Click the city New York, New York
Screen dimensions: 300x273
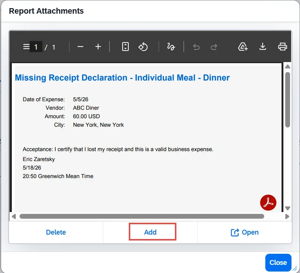tap(99, 125)
